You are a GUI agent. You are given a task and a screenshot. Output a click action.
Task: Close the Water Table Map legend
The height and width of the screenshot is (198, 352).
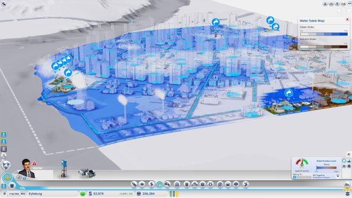click(x=347, y=19)
